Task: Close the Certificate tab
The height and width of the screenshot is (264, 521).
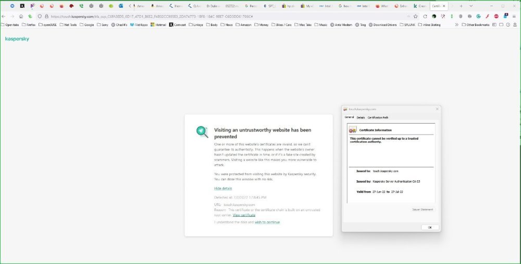Action: (x=444, y=6)
